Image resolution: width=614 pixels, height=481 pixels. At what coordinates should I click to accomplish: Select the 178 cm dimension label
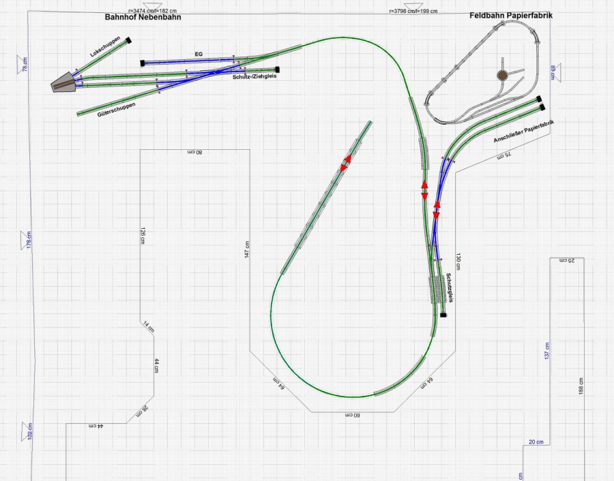tap(28, 240)
